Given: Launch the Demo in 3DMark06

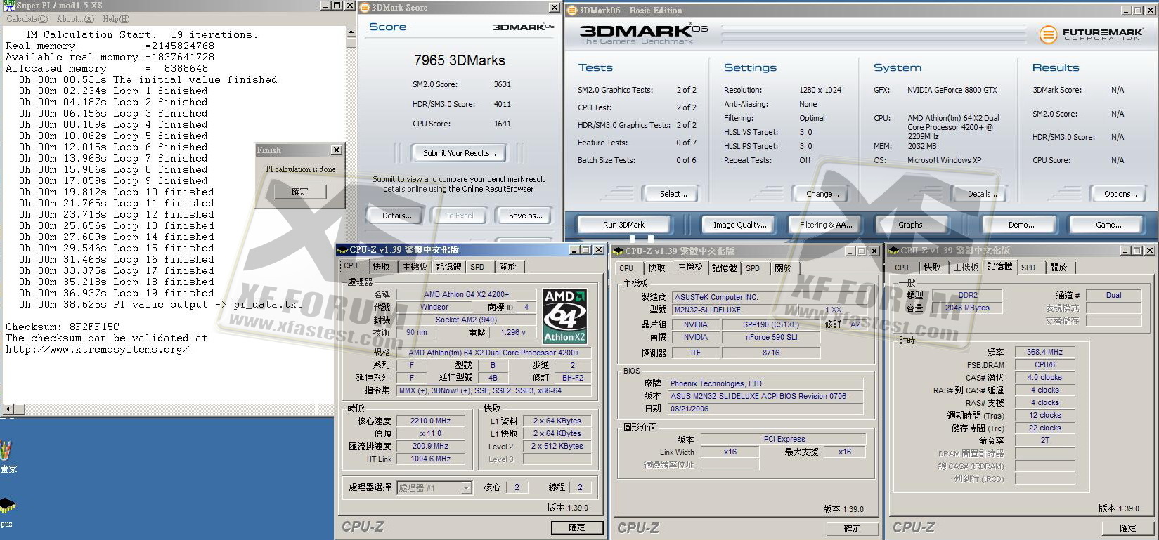Looking at the screenshot, I should (1021, 225).
